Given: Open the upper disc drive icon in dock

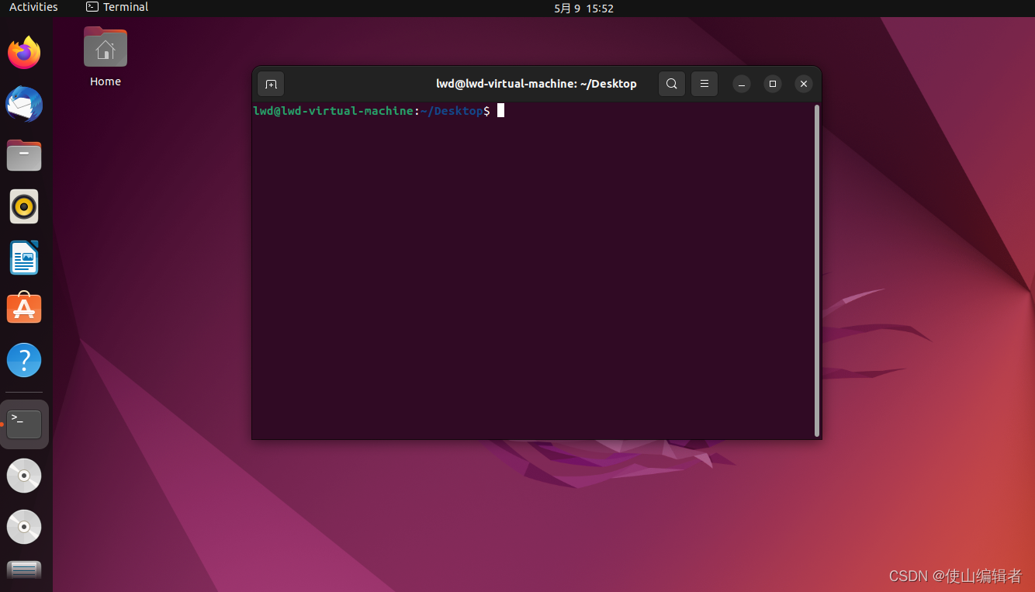Looking at the screenshot, I should [x=24, y=476].
